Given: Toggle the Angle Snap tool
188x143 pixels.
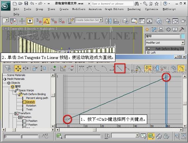Looking at the screenshot, I should click(x=46, y=21).
